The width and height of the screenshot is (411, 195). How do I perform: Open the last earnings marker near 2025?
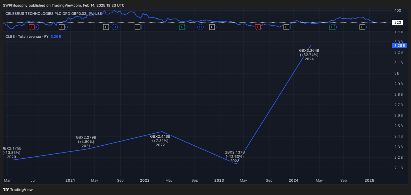pos(362,27)
